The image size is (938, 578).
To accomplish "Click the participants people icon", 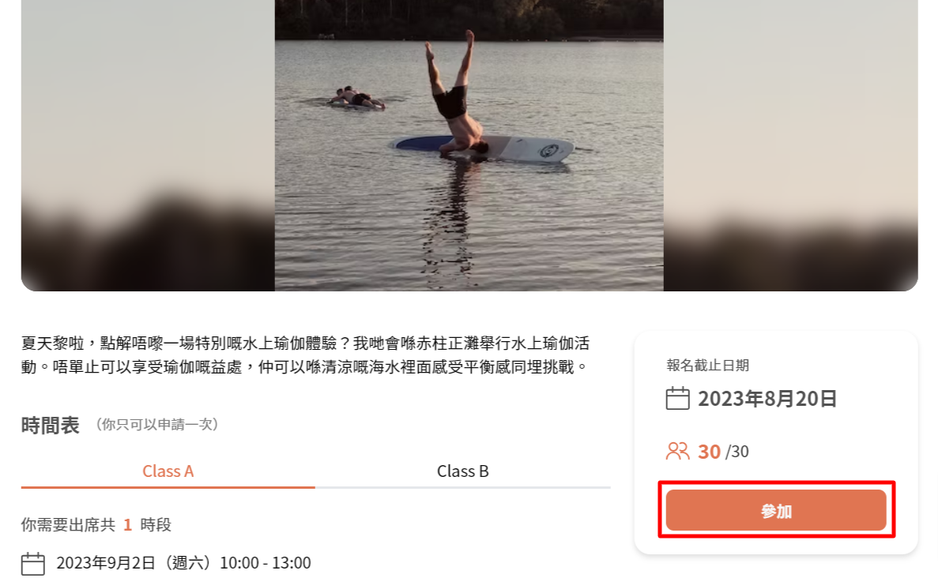I will [678, 451].
